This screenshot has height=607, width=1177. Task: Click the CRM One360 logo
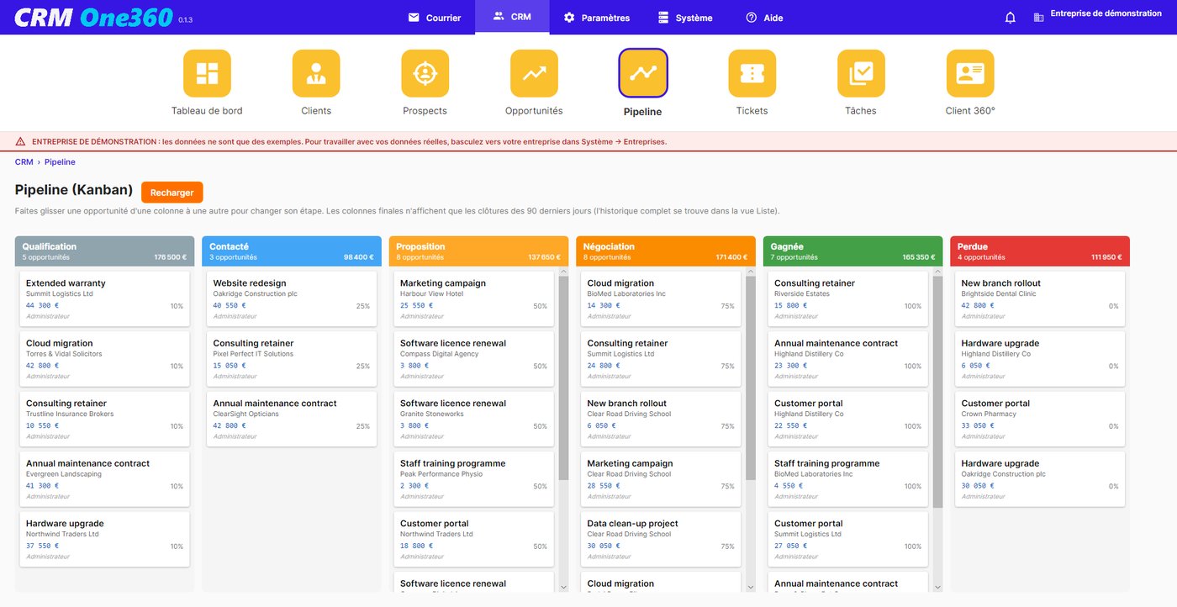click(93, 17)
